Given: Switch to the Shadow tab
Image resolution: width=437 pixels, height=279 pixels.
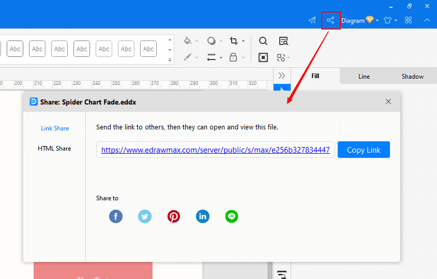Looking at the screenshot, I should [412, 77].
